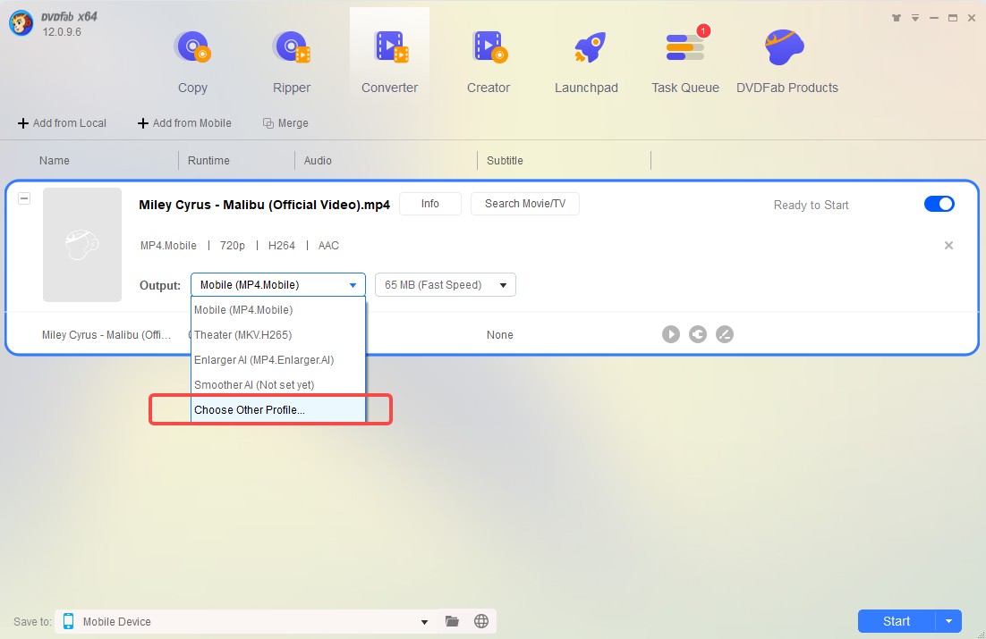This screenshot has height=639, width=986.
Task: Select Mobile (MP4.Mobile) from the list
Action: coord(278,310)
